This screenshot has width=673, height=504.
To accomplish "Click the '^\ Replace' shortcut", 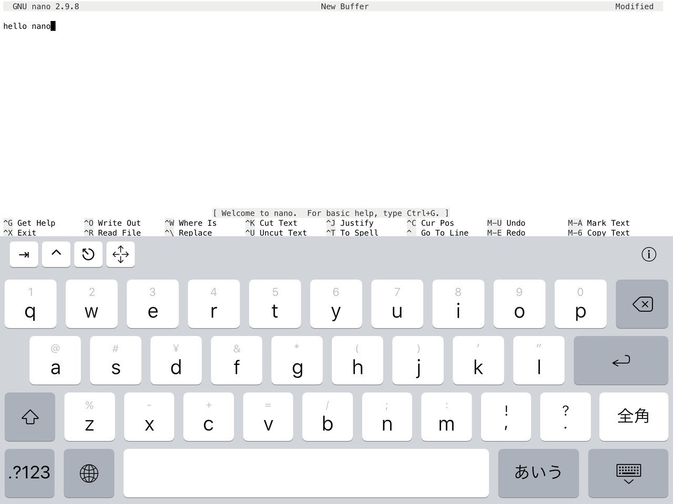I will (x=188, y=233).
